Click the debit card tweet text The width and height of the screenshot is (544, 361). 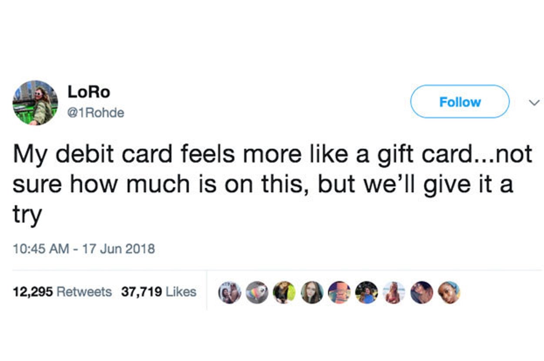[272, 184]
